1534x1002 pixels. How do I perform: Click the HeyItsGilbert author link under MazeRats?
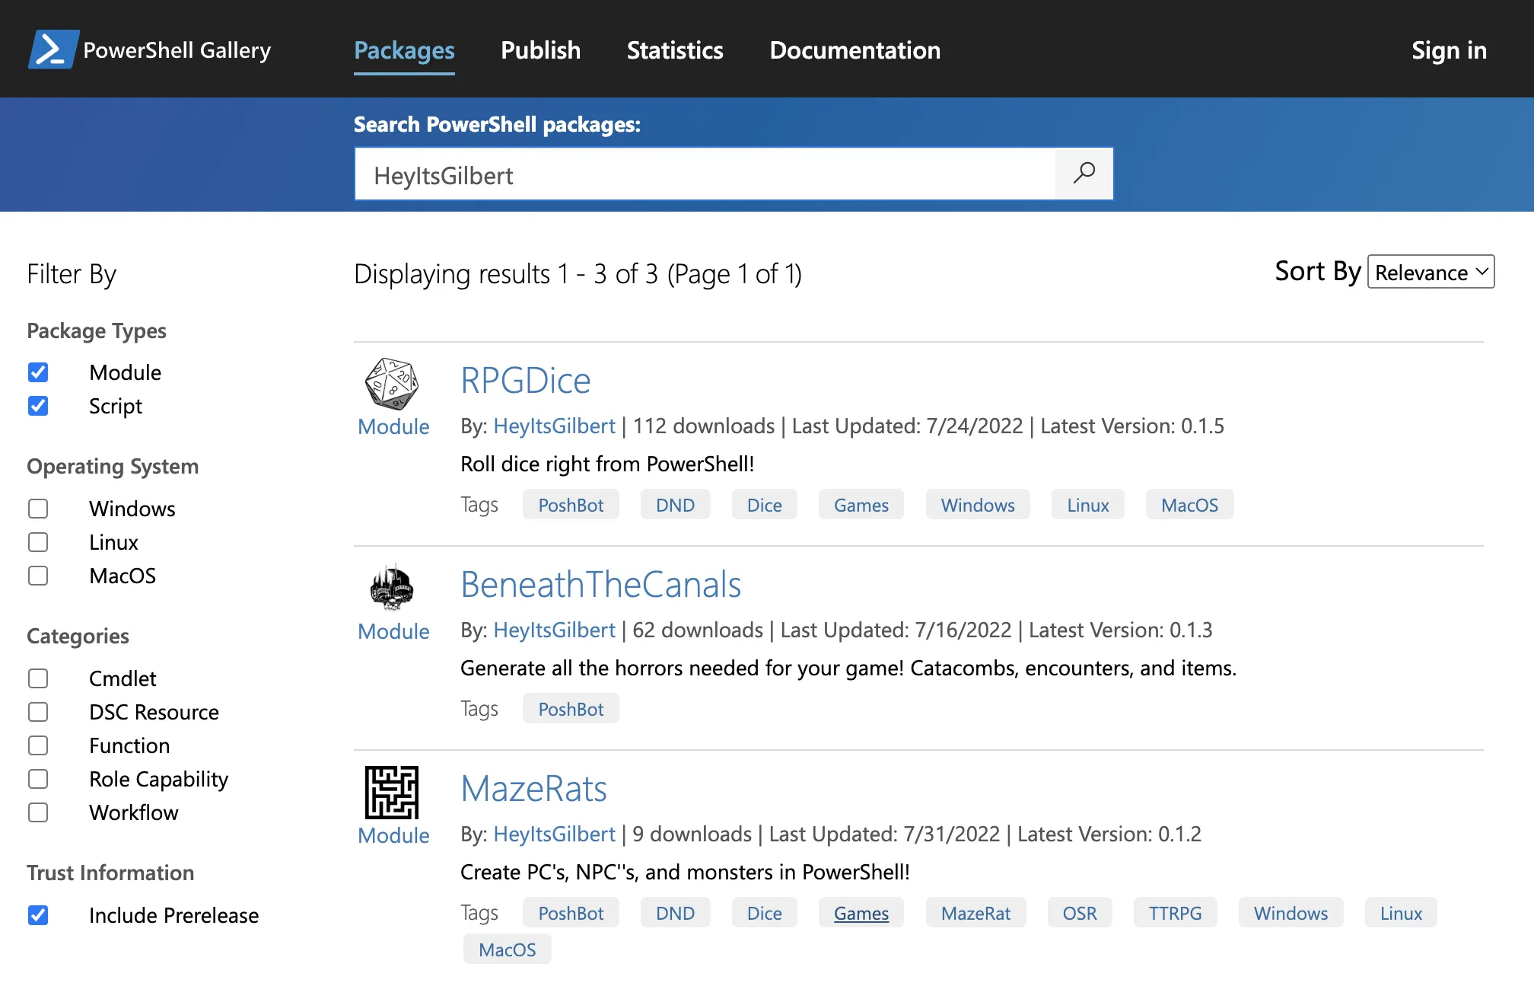554,834
